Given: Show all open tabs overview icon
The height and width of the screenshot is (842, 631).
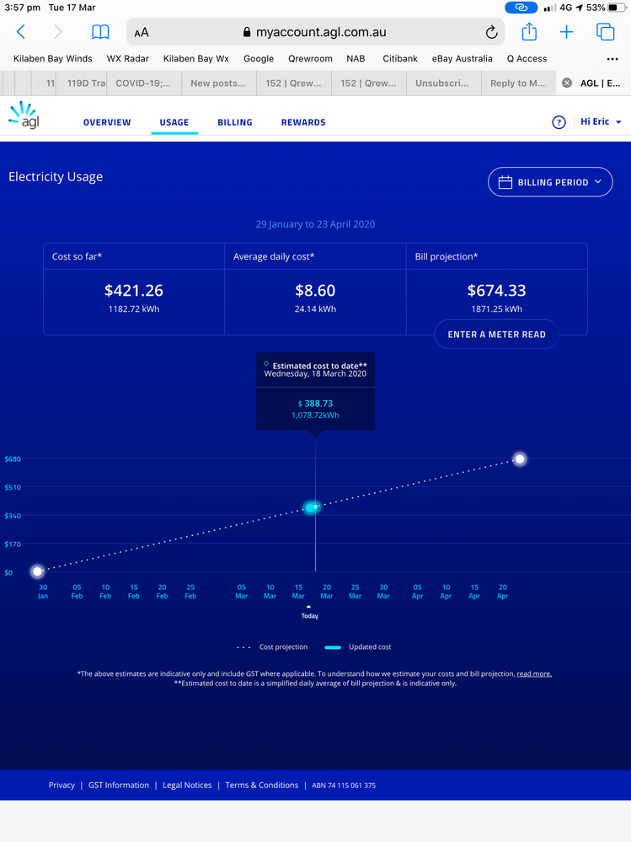Looking at the screenshot, I should click(605, 32).
